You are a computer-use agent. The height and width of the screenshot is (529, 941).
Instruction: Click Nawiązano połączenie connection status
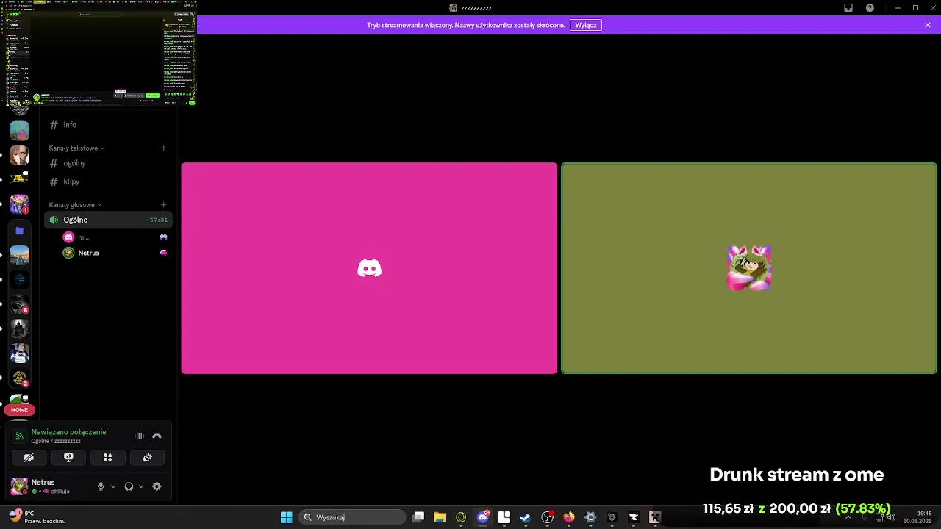[x=68, y=432]
